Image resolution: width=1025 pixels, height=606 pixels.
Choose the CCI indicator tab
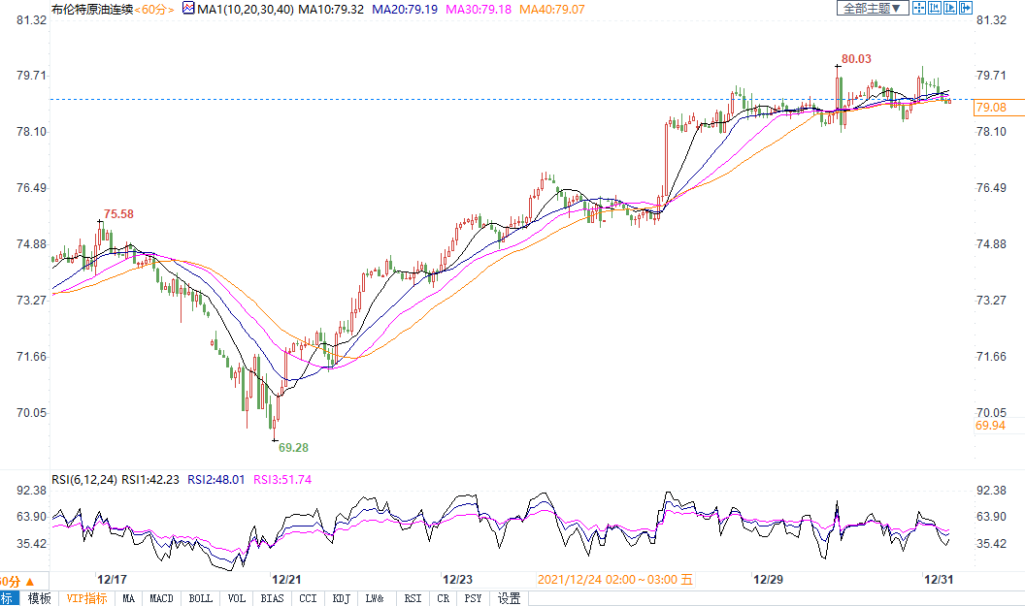(x=308, y=598)
